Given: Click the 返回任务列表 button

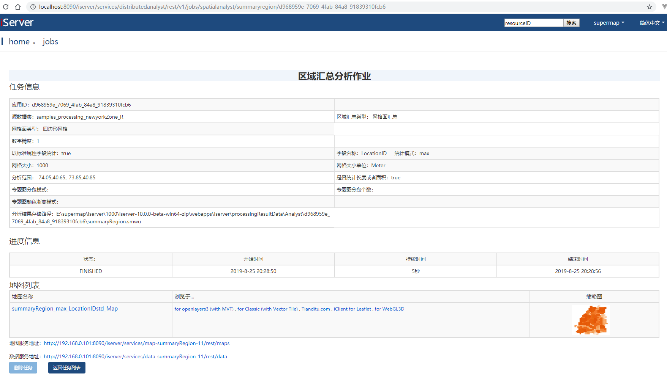Looking at the screenshot, I should [x=66, y=367].
